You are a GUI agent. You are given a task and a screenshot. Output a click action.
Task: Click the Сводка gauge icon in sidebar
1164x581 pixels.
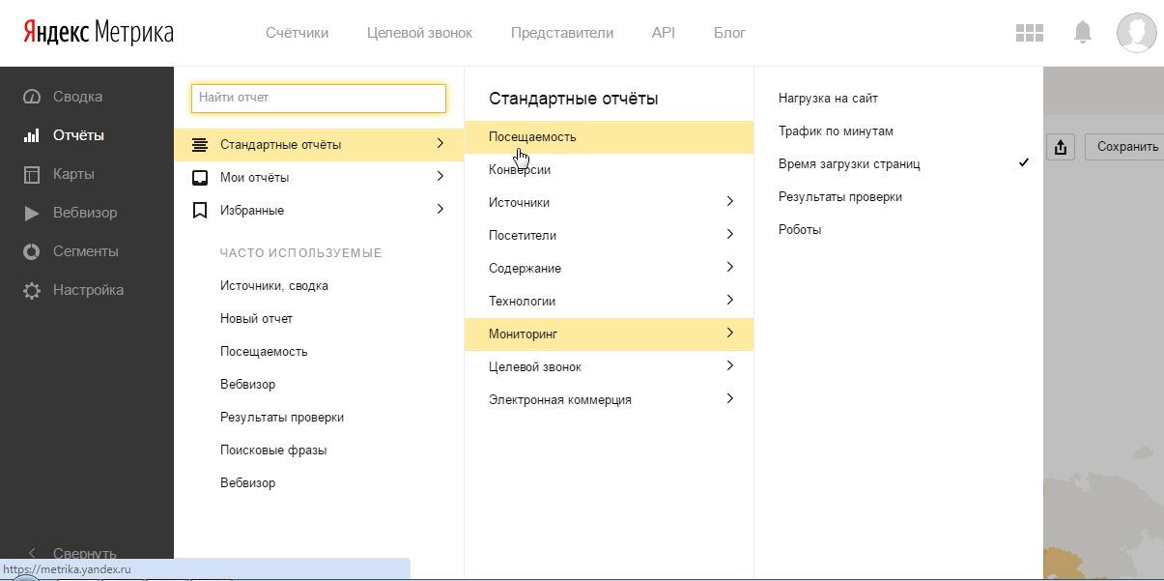point(33,97)
